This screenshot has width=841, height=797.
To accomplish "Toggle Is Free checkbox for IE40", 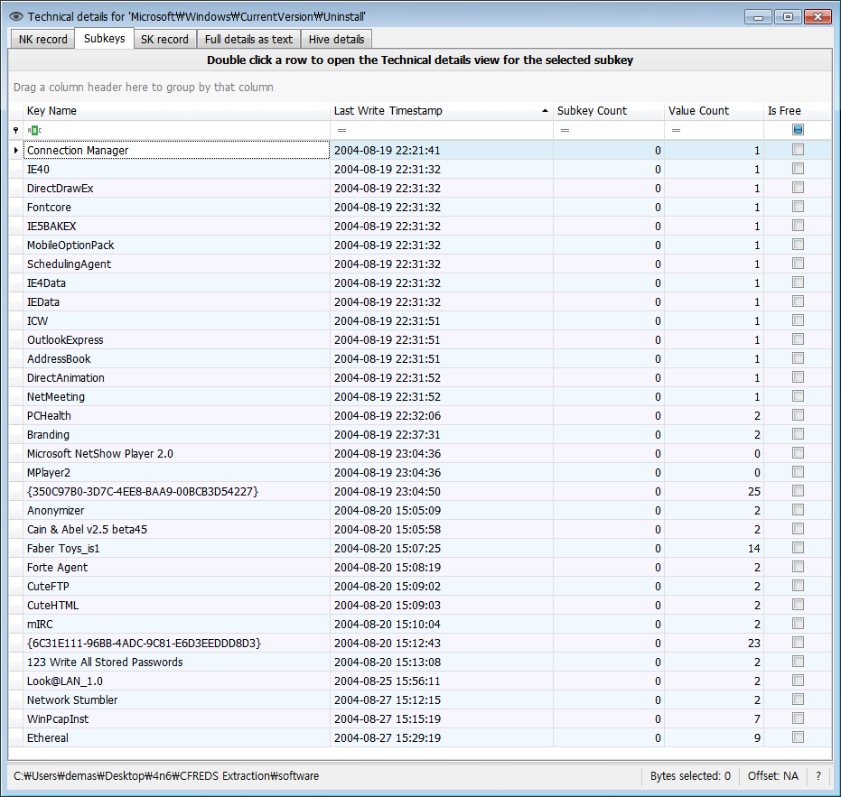I will (x=799, y=169).
